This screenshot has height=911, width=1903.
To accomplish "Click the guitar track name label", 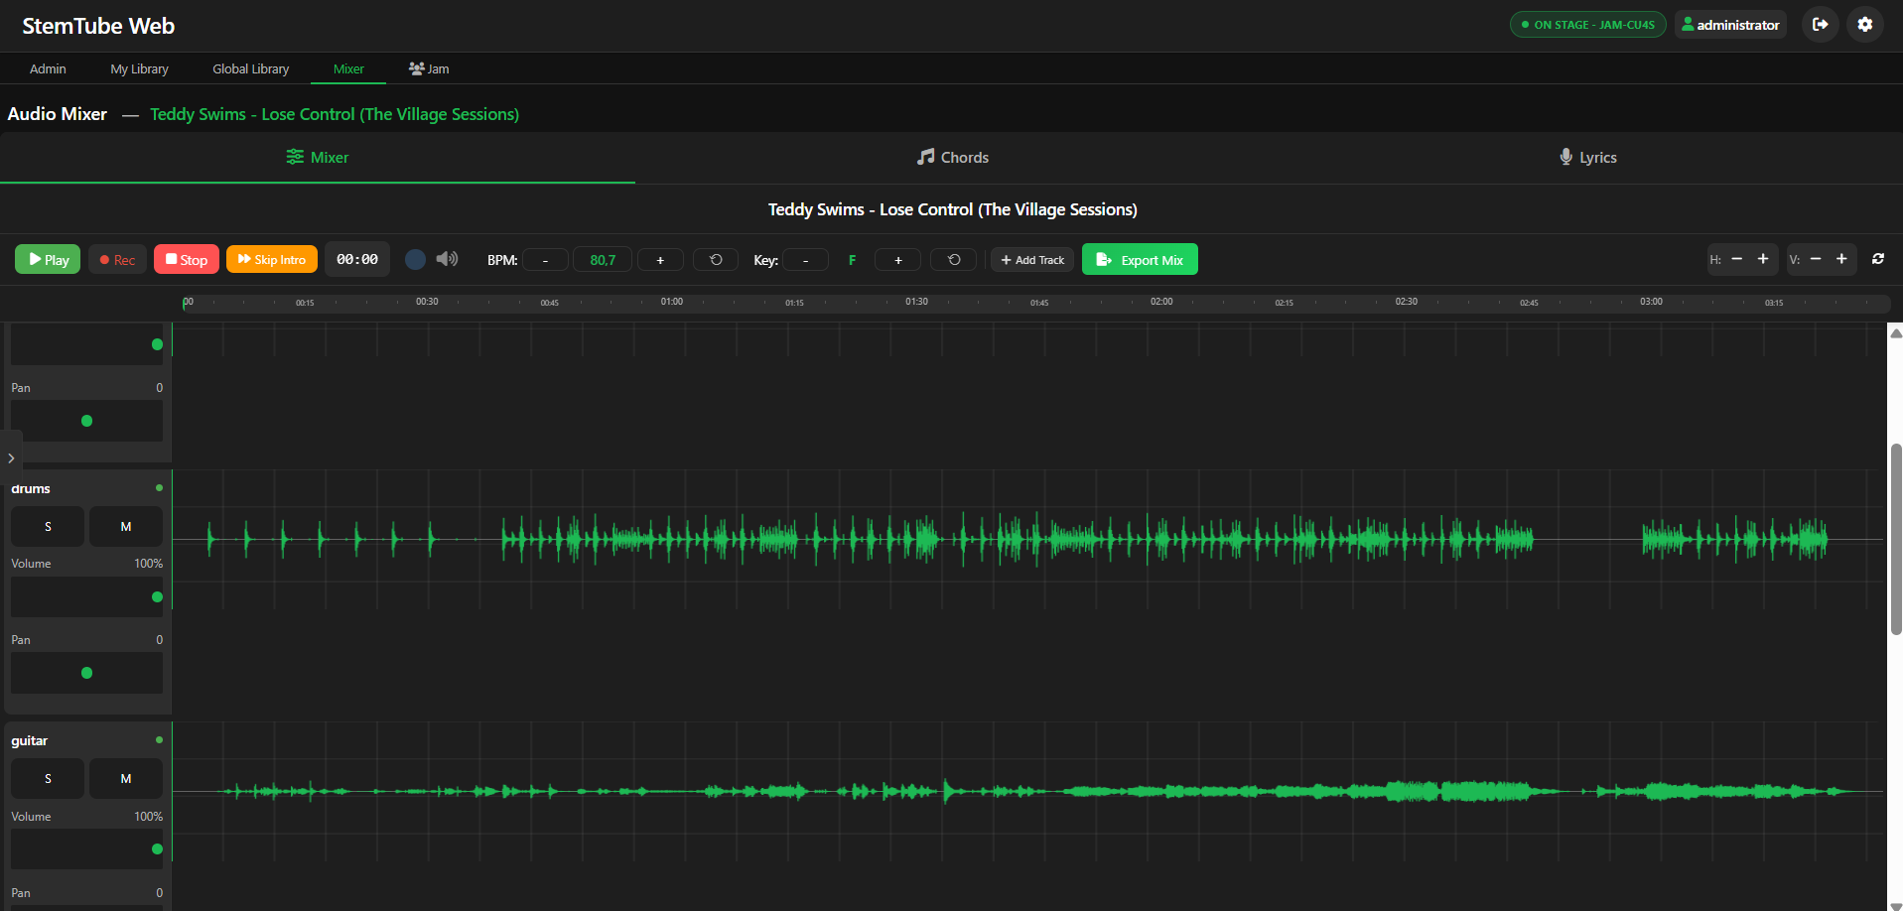I will point(30,740).
